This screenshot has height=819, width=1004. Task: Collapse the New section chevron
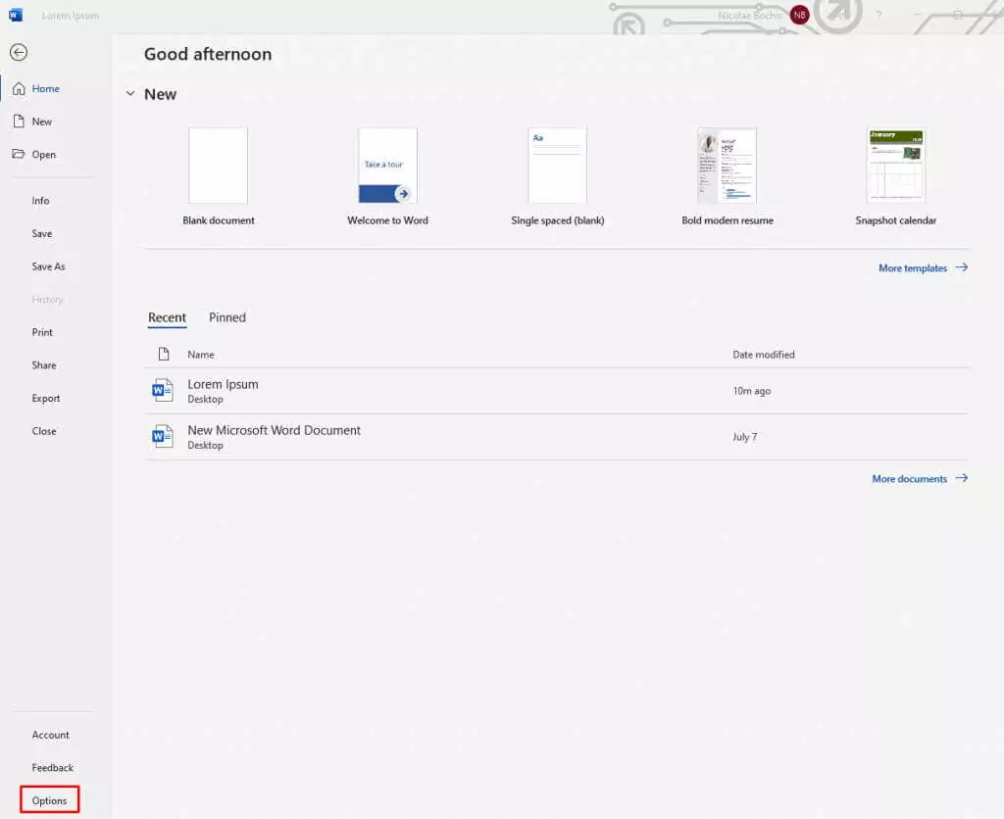pos(130,93)
